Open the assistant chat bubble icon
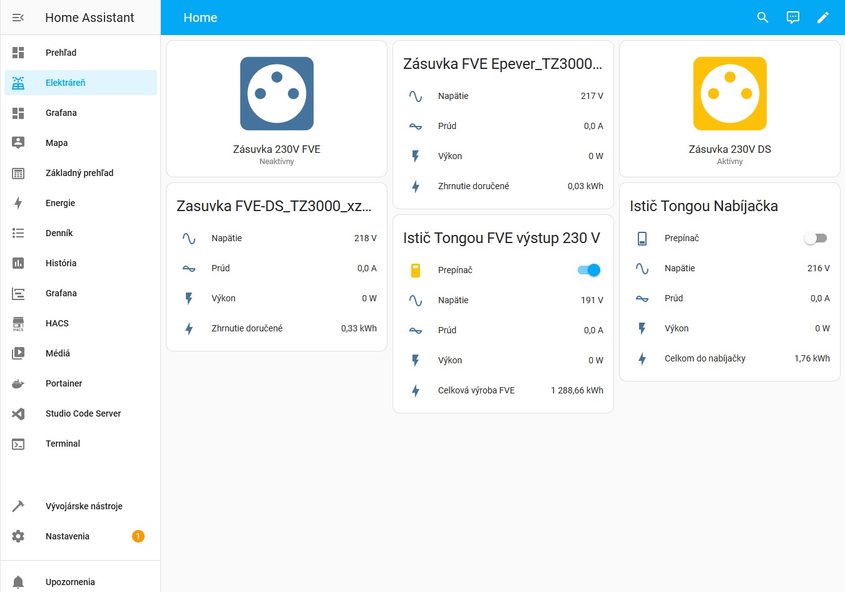The image size is (845, 592). (x=792, y=18)
